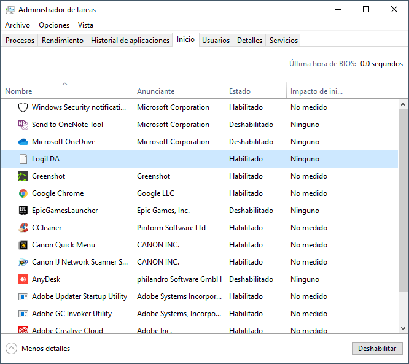Open the Detalles tab

click(x=249, y=41)
